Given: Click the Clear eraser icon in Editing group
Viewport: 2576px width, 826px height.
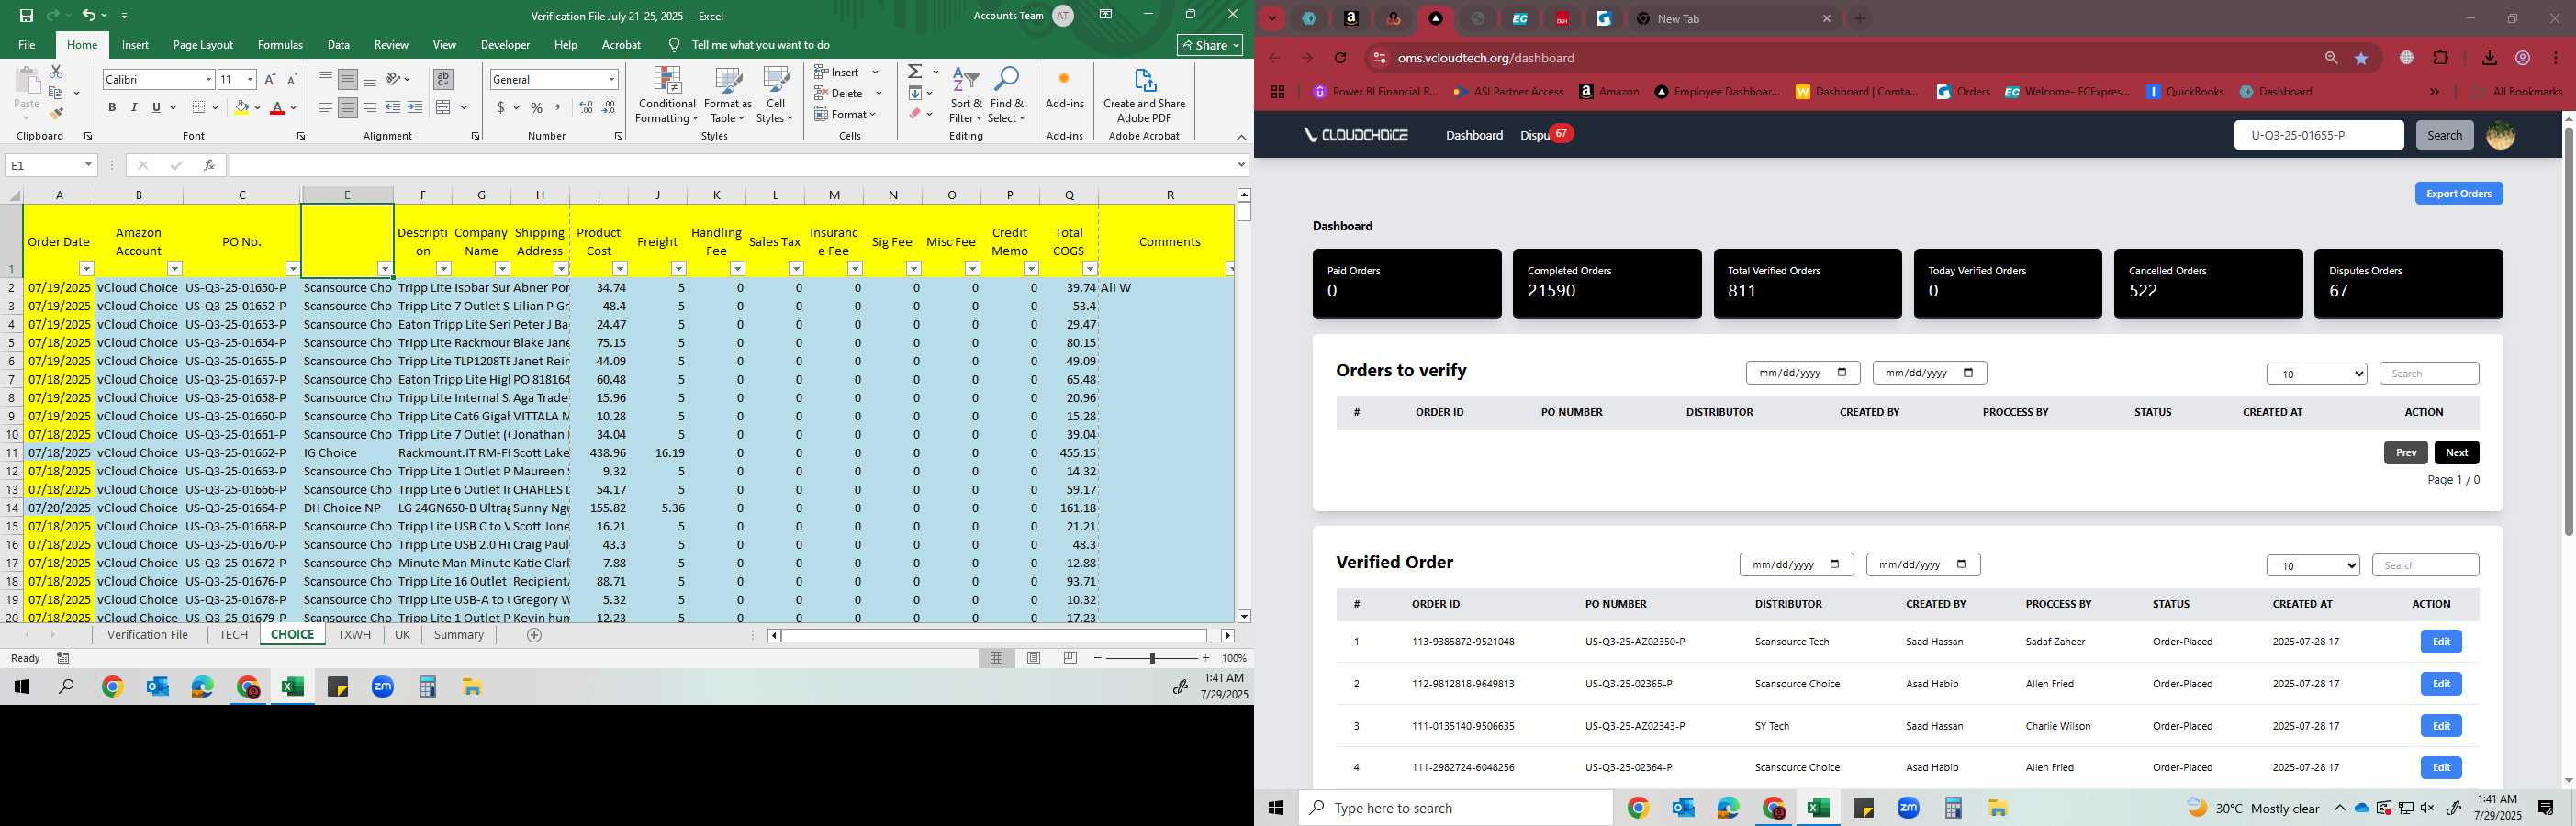Looking at the screenshot, I should click(x=915, y=114).
